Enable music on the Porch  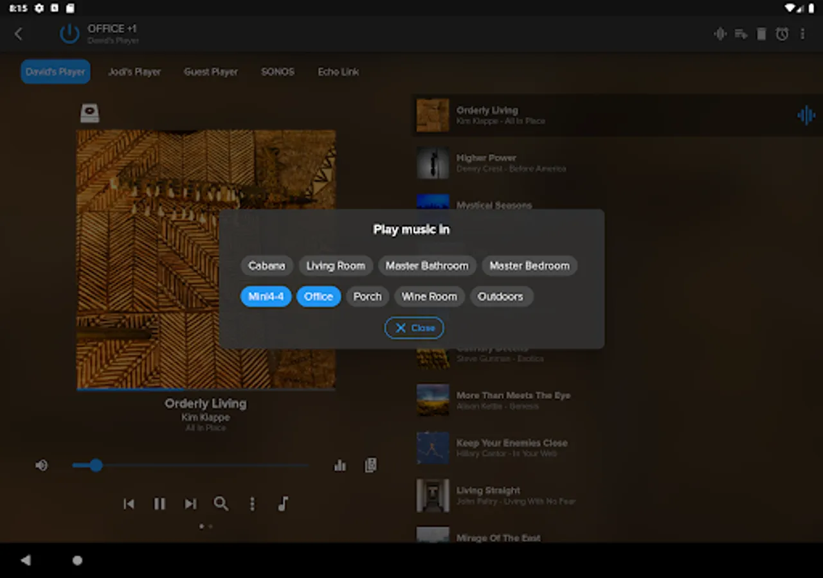368,297
